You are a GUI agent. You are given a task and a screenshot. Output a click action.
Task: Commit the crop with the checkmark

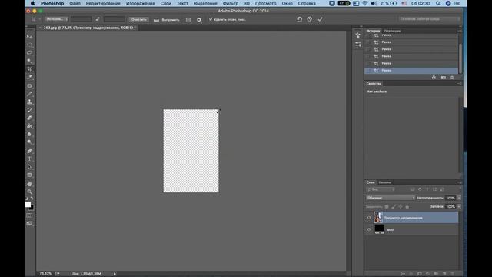tap(320, 19)
